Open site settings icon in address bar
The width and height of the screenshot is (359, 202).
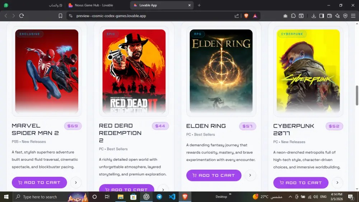click(70, 16)
